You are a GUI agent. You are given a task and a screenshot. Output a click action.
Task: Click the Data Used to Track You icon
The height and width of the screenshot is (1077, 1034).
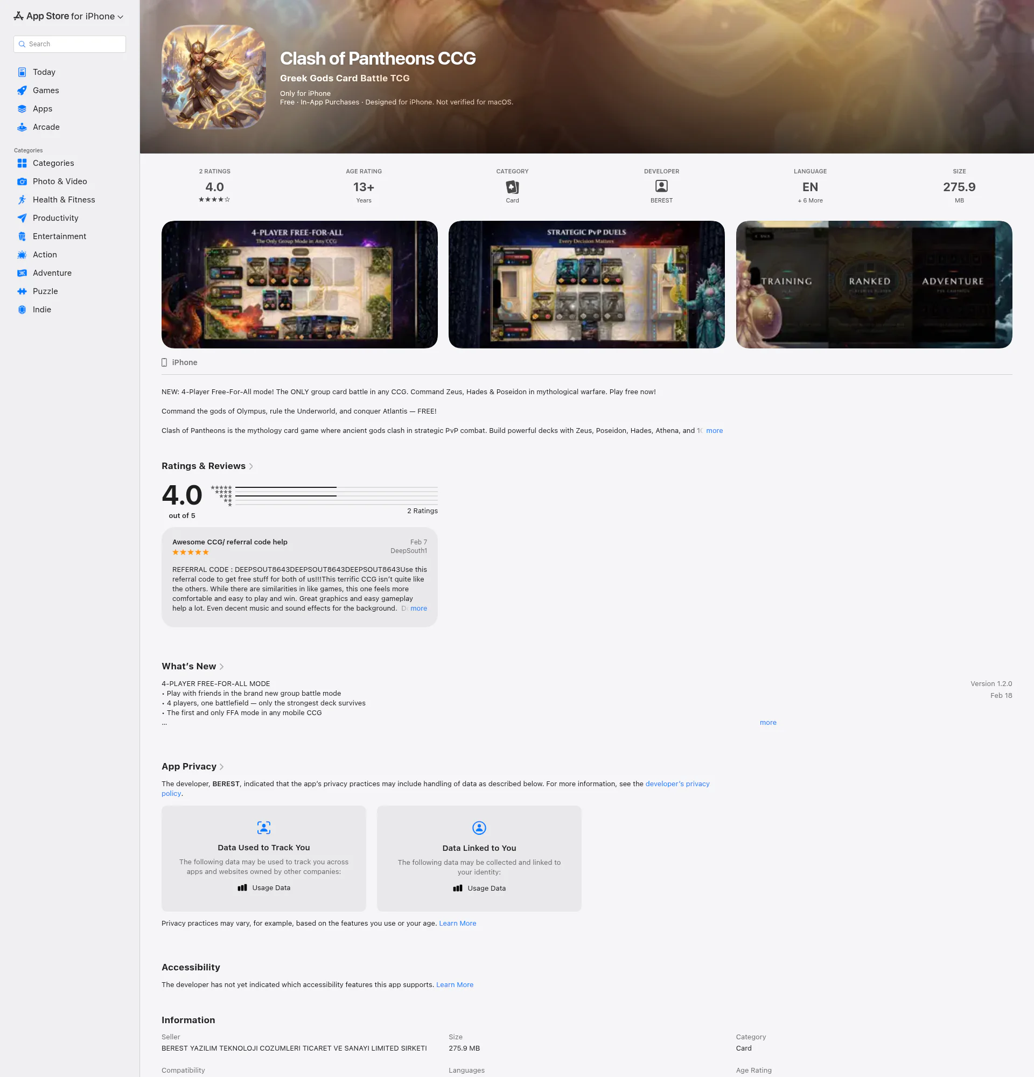[264, 828]
